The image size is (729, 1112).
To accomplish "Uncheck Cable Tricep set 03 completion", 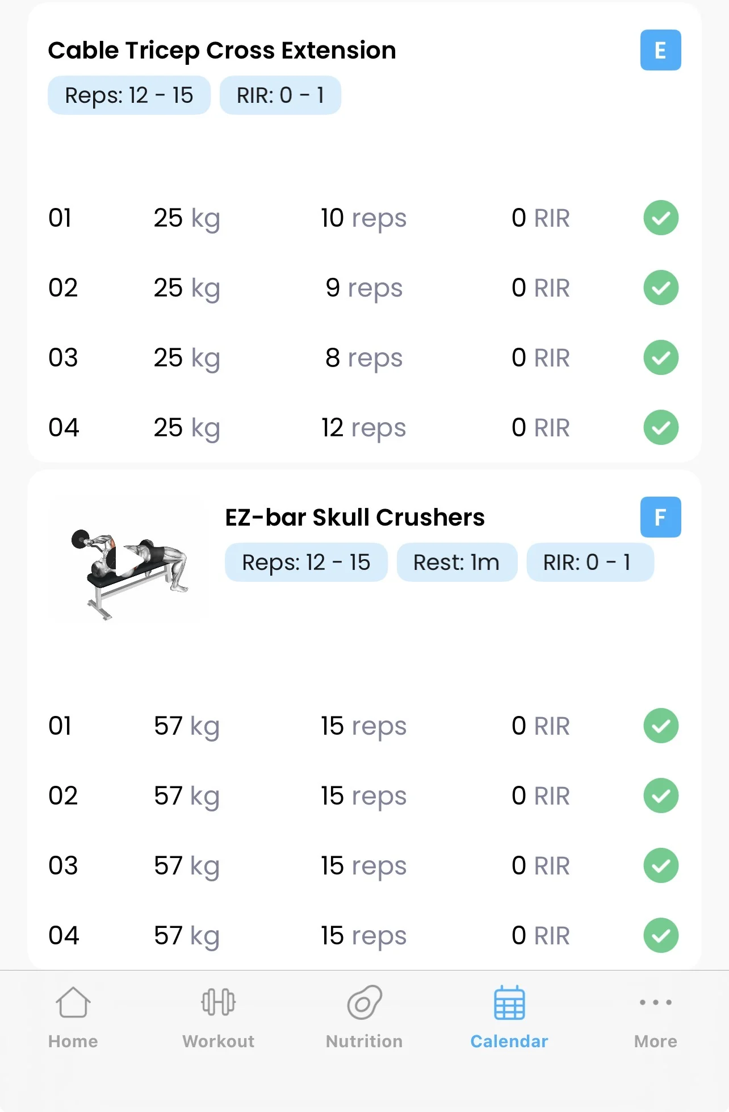I will point(661,357).
